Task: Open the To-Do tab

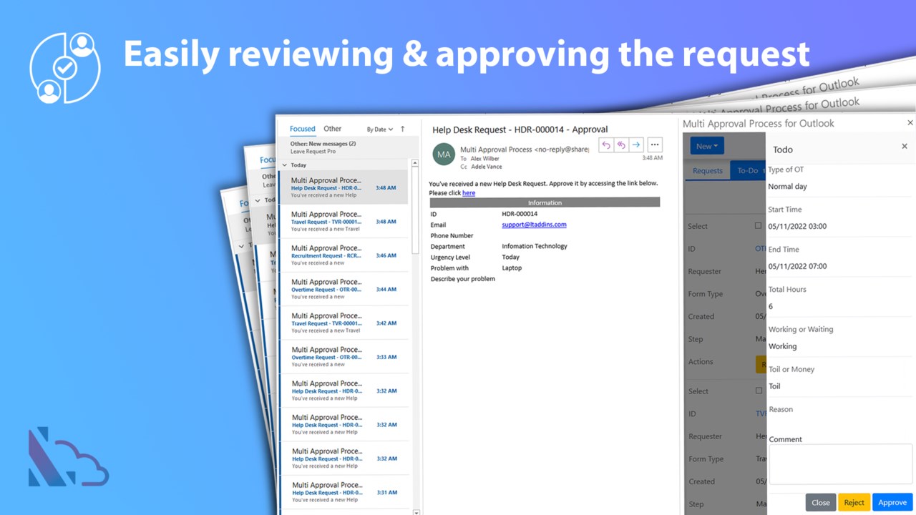Action: (x=748, y=170)
